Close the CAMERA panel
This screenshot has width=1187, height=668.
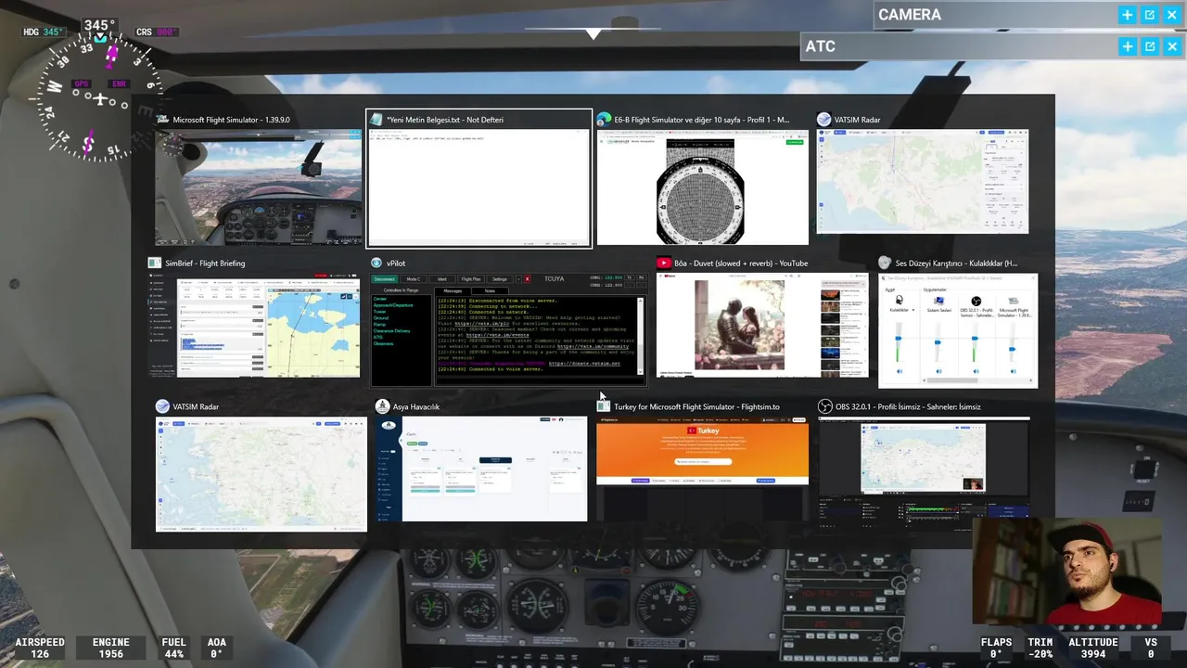tap(1172, 15)
